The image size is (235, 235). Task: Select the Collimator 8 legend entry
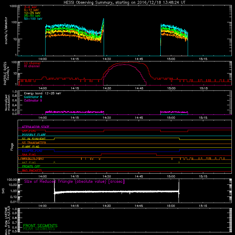click(x=33, y=97)
